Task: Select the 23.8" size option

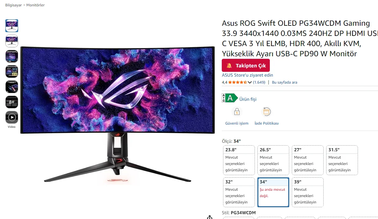Action: pyautogui.click(x=239, y=160)
